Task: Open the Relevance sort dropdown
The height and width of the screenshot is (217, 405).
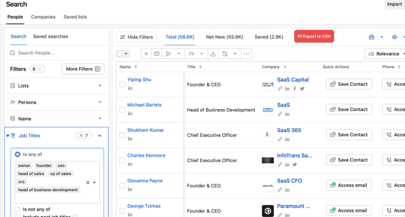Action: coord(385,54)
